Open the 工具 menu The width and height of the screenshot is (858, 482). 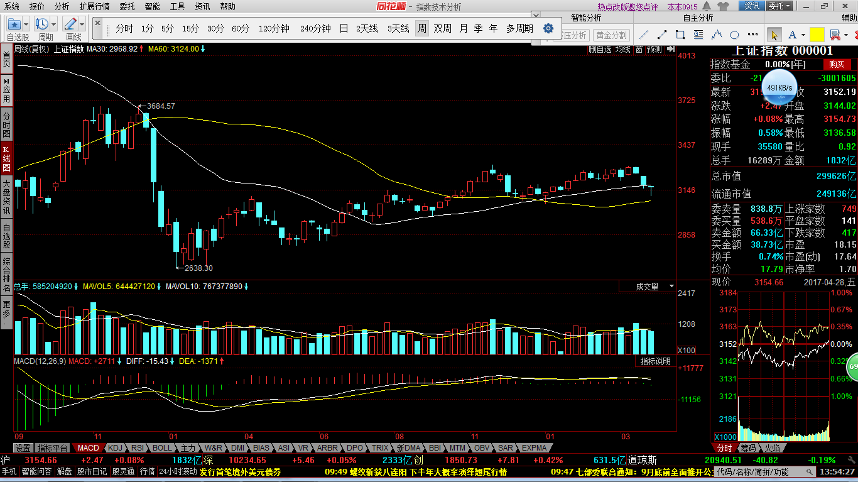pyautogui.click(x=177, y=6)
